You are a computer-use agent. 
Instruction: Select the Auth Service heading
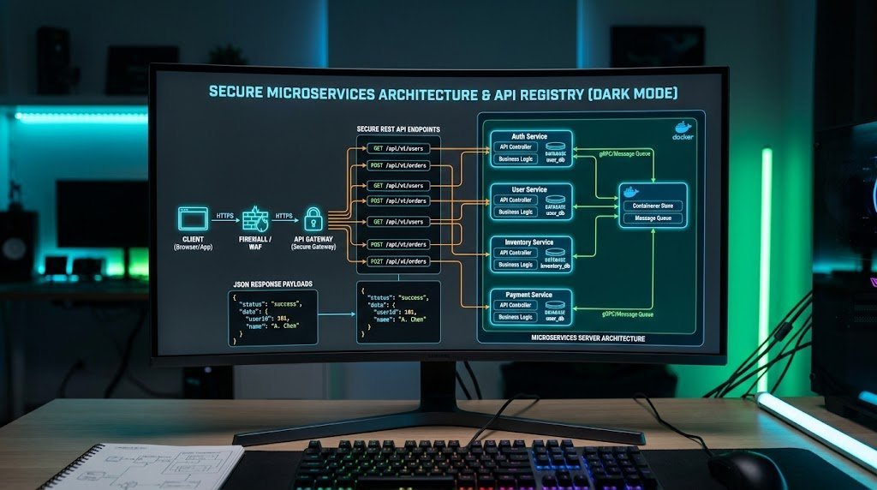[529, 136]
